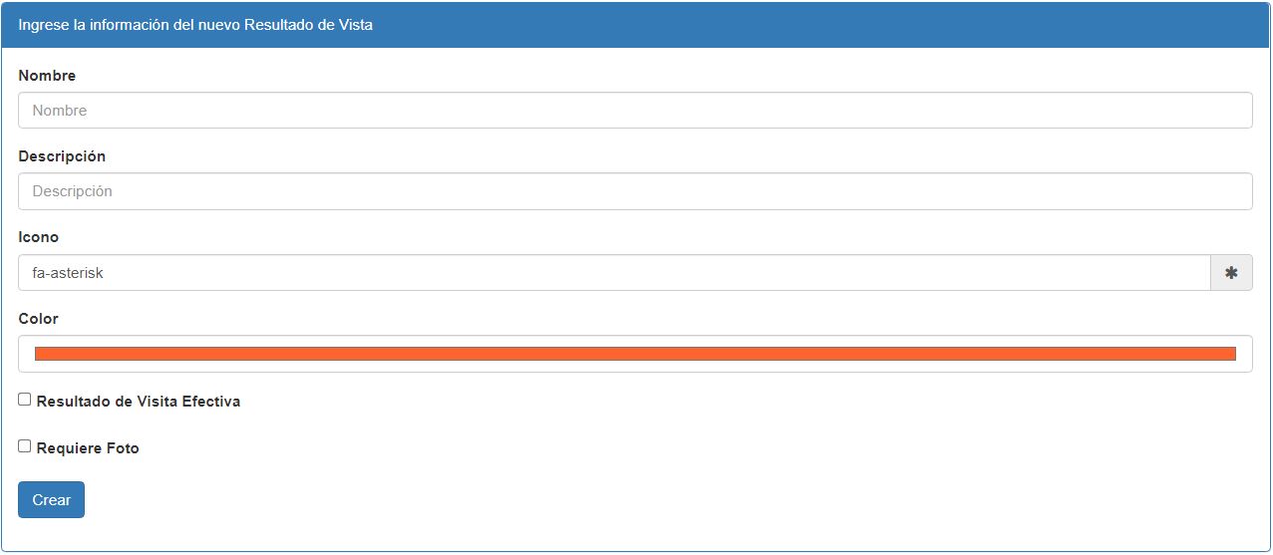Open the orange color picker swatch

click(x=635, y=354)
